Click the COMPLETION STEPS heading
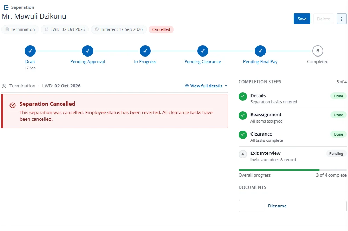The width and height of the screenshot is (348, 231). pyautogui.click(x=260, y=82)
